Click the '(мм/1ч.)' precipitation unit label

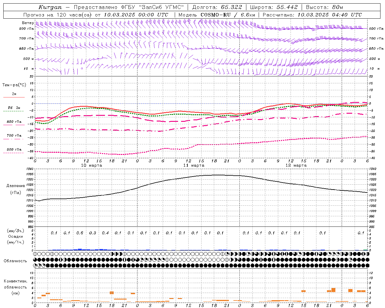tap(16, 242)
